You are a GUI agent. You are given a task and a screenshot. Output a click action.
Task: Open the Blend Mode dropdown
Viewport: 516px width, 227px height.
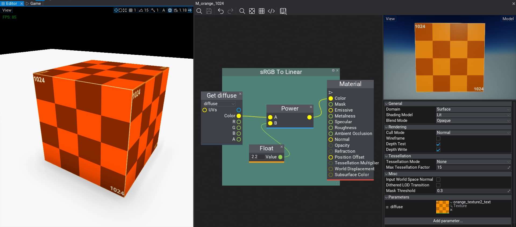click(x=473, y=120)
